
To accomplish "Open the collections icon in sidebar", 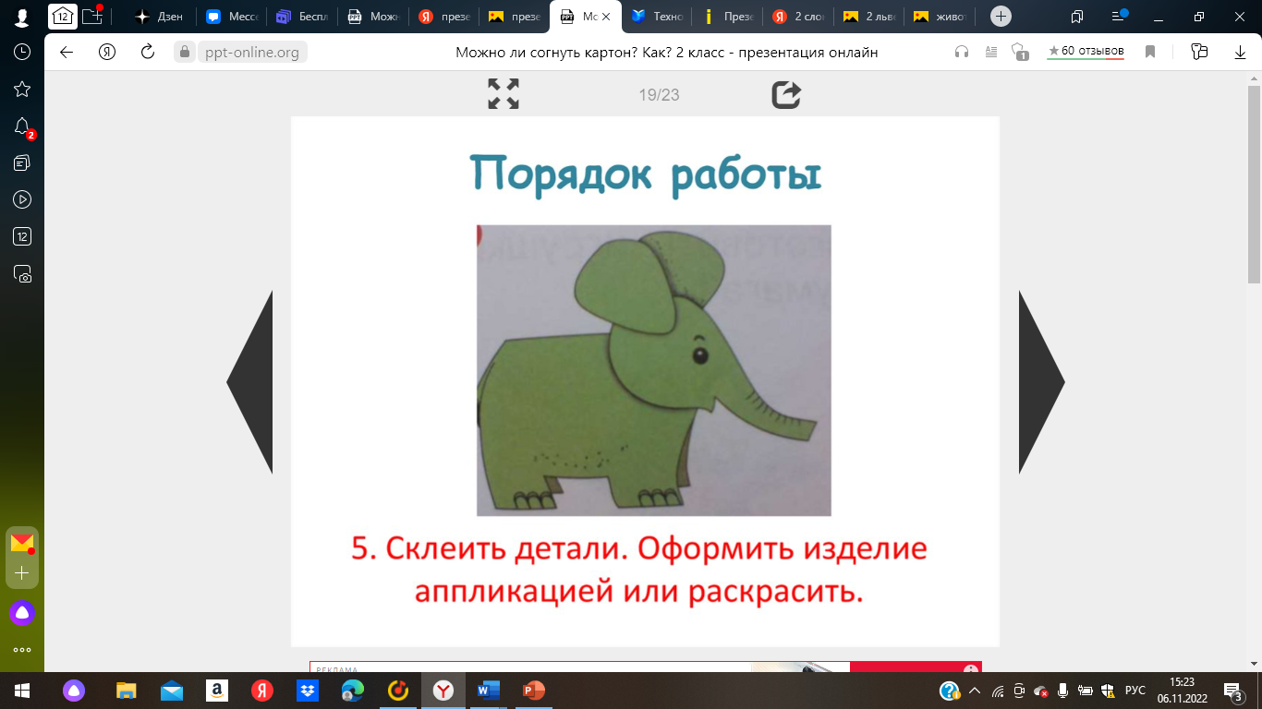I will coord(22,162).
